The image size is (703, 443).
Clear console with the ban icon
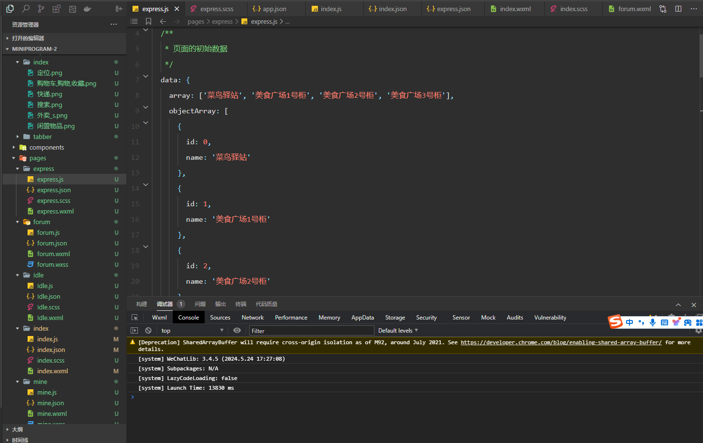tap(149, 331)
